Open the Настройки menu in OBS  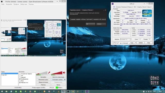pyautogui.click(x=9, y=4)
